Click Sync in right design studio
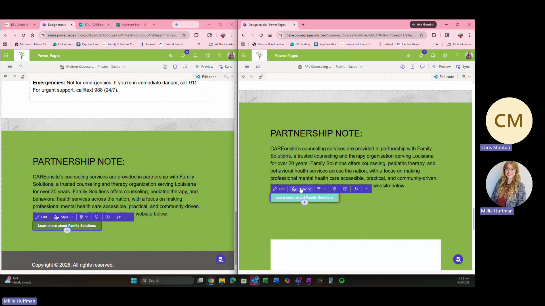The height and width of the screenshot is (306, 545). tap(463, 67)
